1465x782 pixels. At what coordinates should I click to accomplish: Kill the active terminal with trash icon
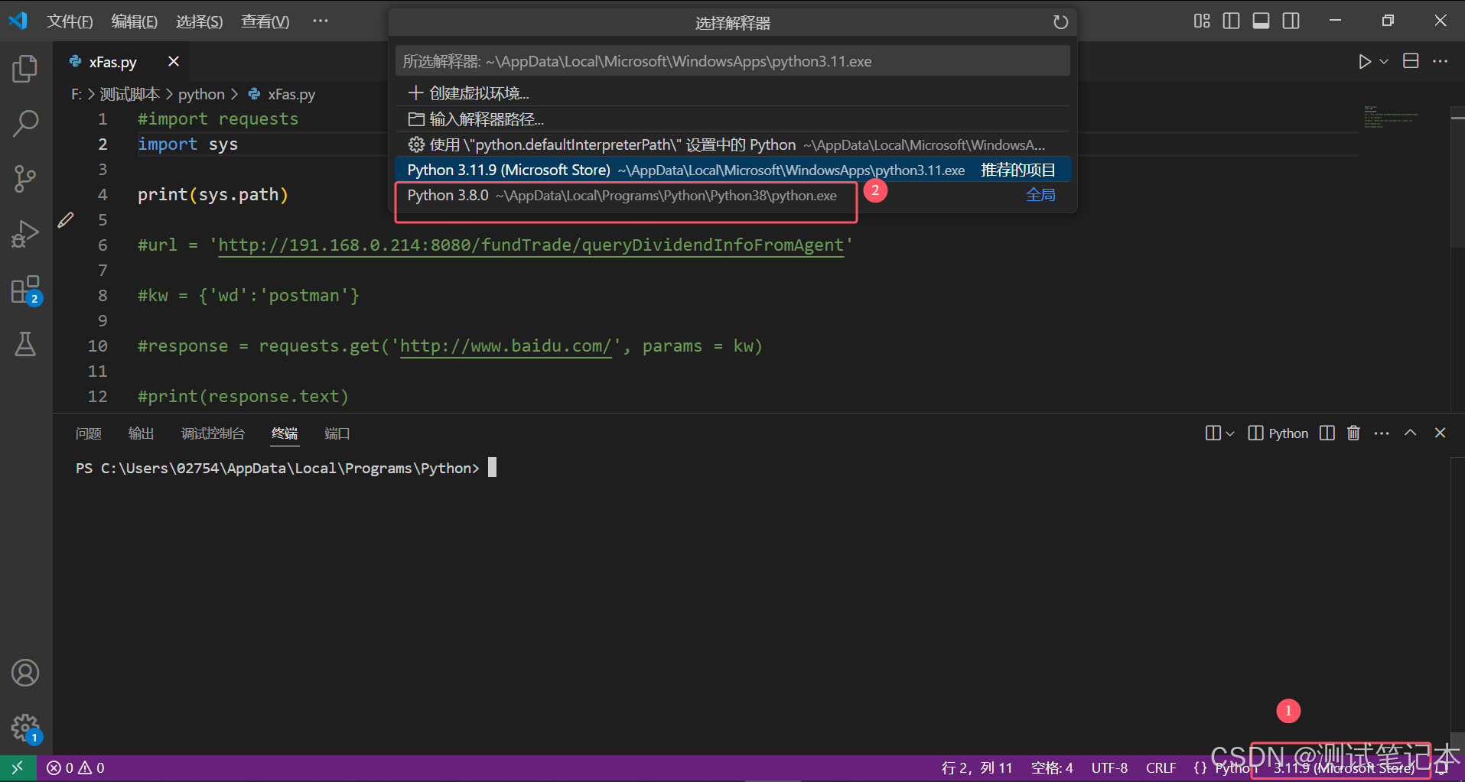tap(1353, 433)
